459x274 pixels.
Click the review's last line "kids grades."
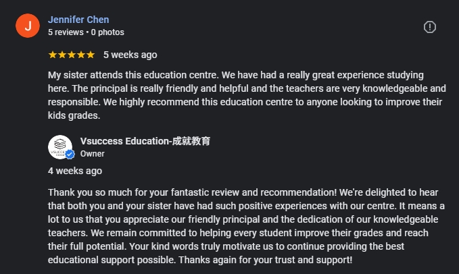(x=74, y=115)
